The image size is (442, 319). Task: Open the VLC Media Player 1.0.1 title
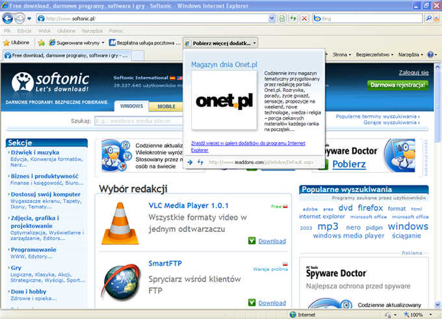[x=188, y=206]
